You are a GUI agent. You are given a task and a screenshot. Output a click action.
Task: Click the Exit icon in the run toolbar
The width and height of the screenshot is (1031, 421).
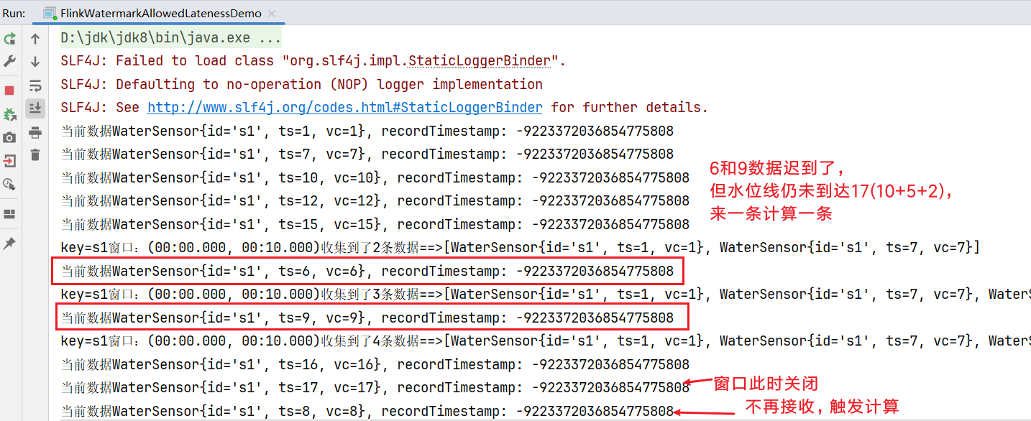pyautogui.click(x=9, y=160)
